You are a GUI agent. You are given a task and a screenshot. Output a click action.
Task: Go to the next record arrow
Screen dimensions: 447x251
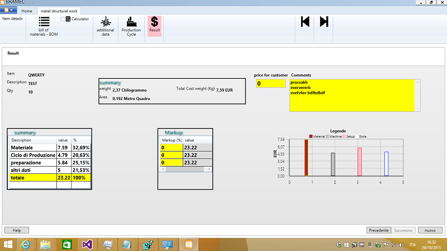coord(324,22)
